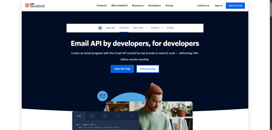Open the Products menu in top navigation

pyautogui.click(x=101, y=6)
